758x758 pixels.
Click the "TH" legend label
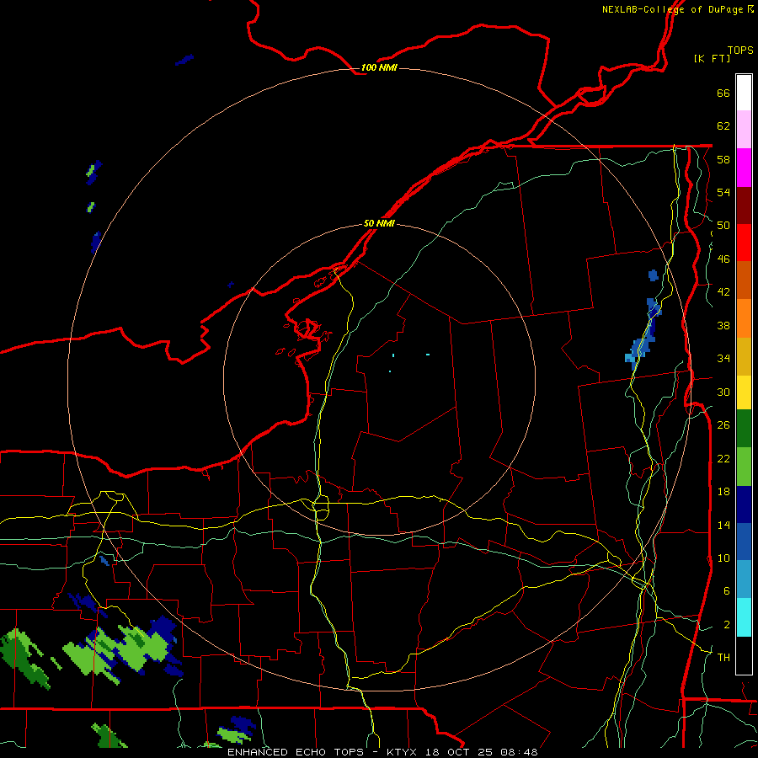[723, 658]
